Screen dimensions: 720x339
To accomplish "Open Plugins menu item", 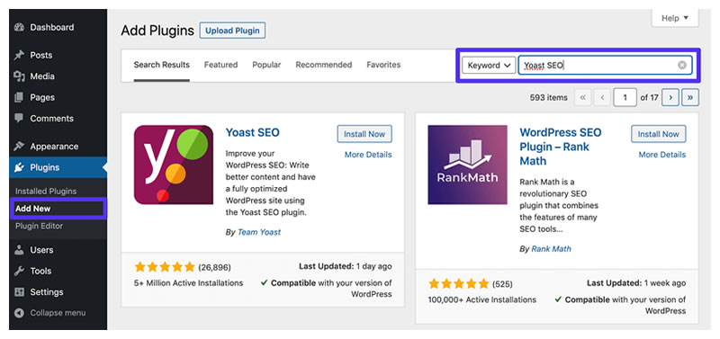I will click(58, 167).
